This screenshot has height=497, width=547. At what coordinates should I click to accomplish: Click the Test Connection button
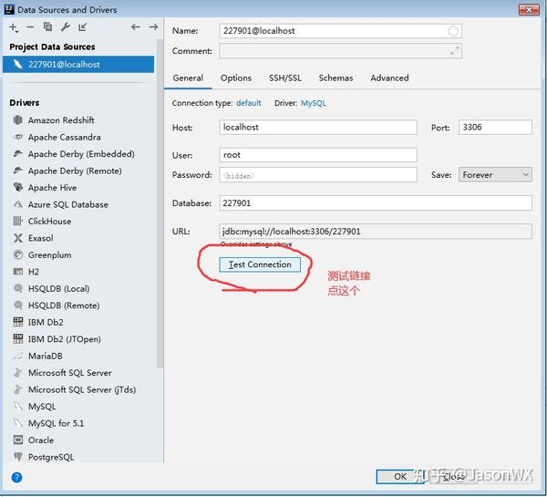click(x=260, y=264)
